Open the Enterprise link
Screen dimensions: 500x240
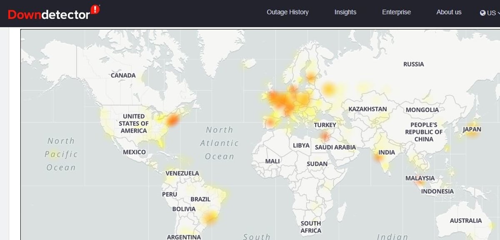click(x=396, y=12)
